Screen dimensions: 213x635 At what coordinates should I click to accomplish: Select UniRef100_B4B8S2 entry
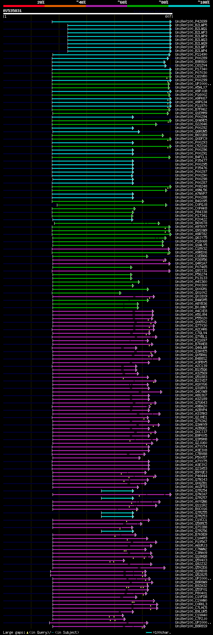[191, 358]
